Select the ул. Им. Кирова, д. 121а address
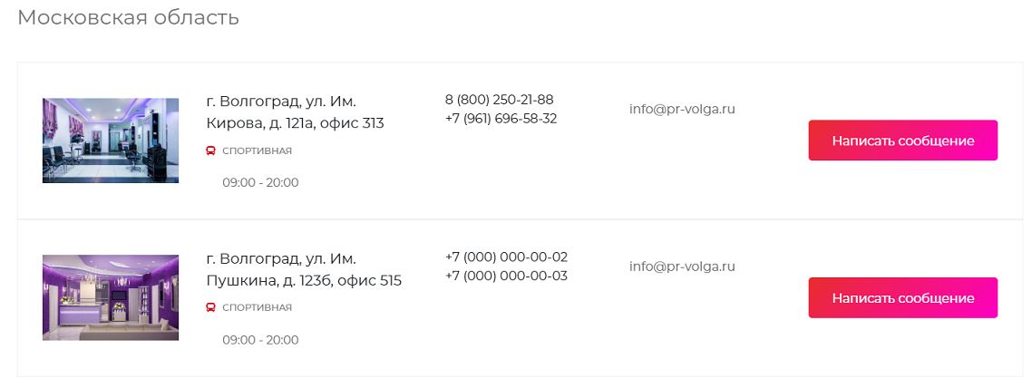The width and height of the screenshot is (1032, 388). (x=295, y=112)
